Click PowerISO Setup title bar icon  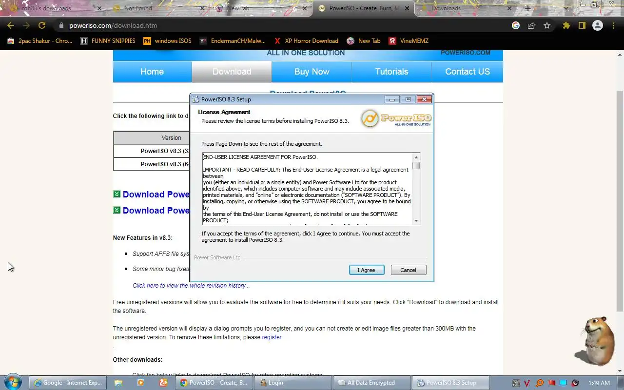(196, 99)
